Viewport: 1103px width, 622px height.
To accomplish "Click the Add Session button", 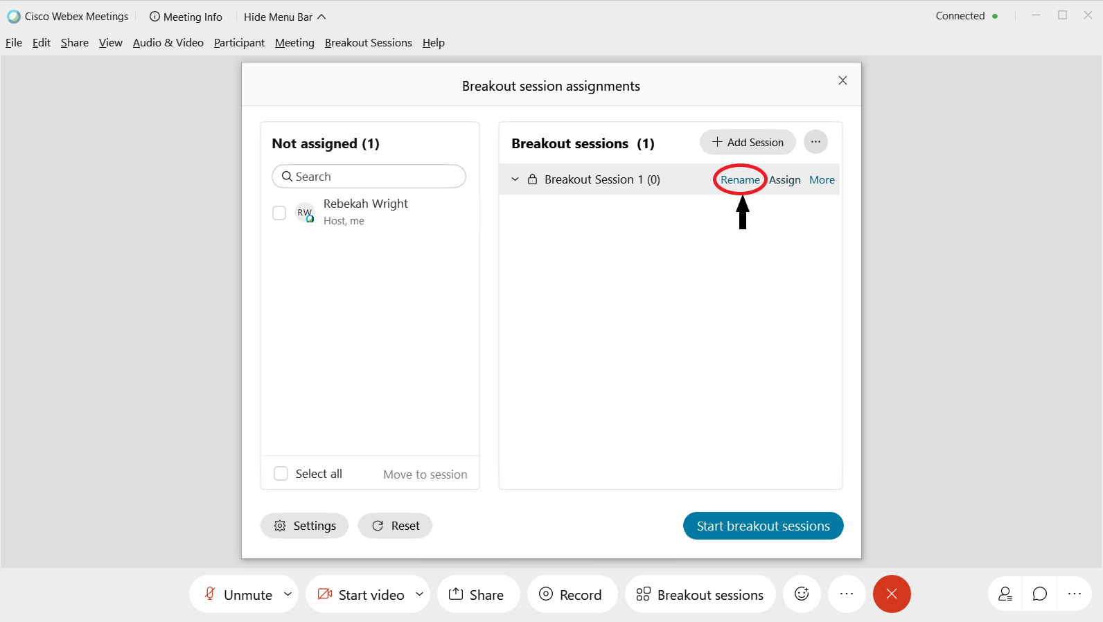I will click(x=748, y=142).
